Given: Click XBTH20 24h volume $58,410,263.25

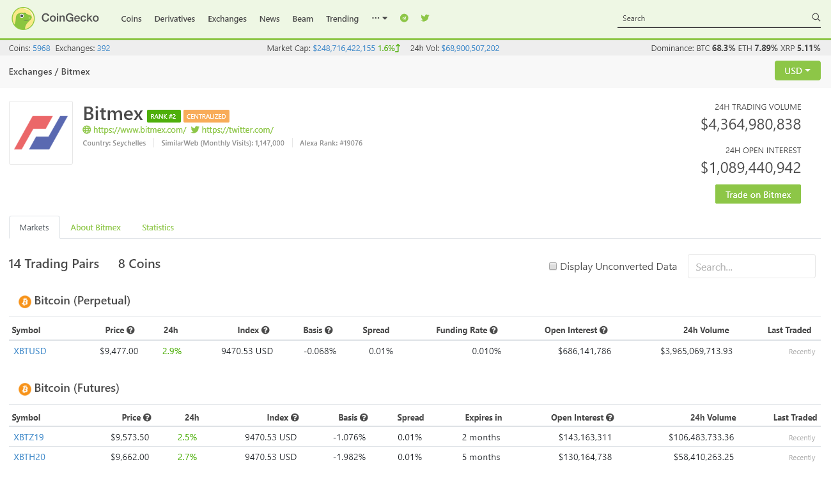Looking at the screenshot, I should point(704,457).
